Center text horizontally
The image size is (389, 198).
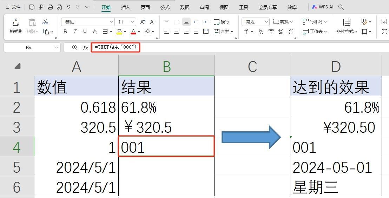point(176,32)
